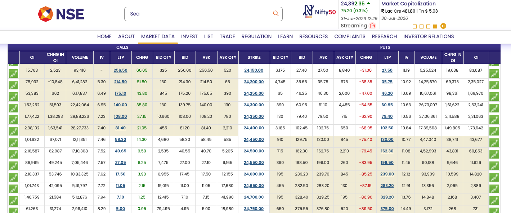Open strike price link 24,500.00
This screenshot has width=511, height=213.
pyautogui.click(x=254, y=151)
